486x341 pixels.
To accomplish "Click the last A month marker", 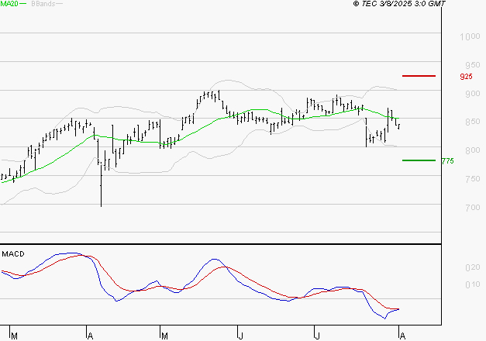I will point(402,336).
